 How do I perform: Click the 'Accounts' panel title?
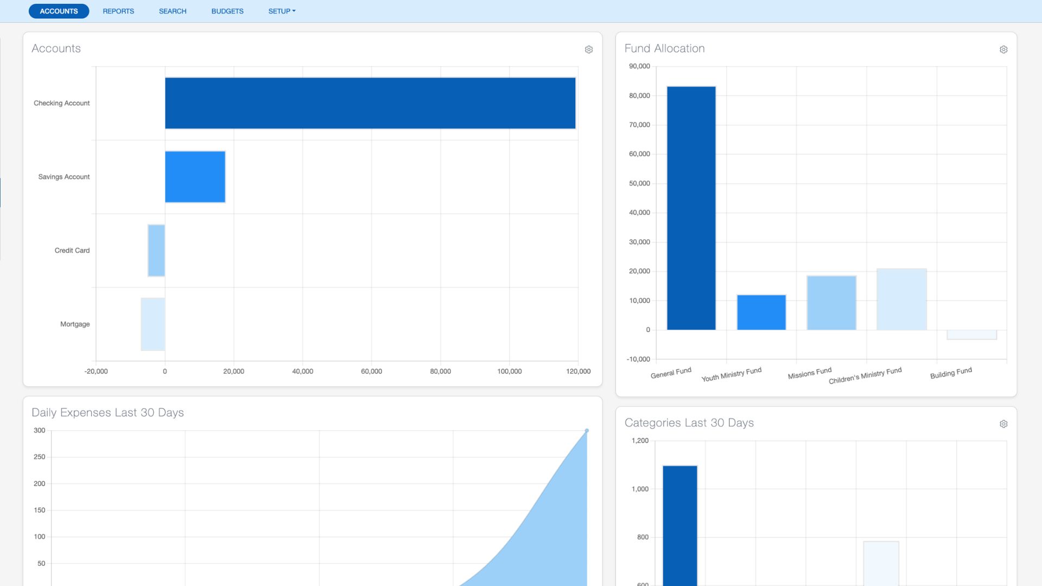pyautogui.click(x=56, y=48)
